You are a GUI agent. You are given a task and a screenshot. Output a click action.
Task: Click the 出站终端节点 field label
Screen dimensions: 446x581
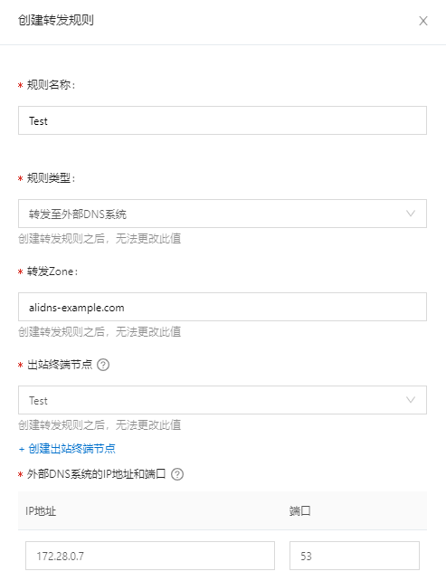[x=60, y=365]
